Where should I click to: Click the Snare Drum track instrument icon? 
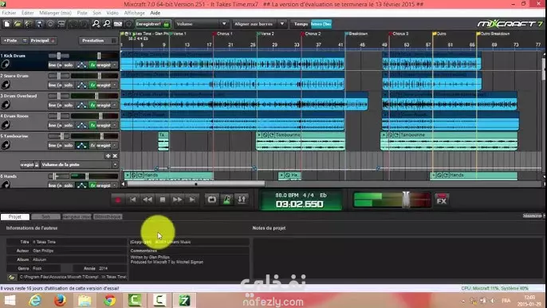(6, 85)
